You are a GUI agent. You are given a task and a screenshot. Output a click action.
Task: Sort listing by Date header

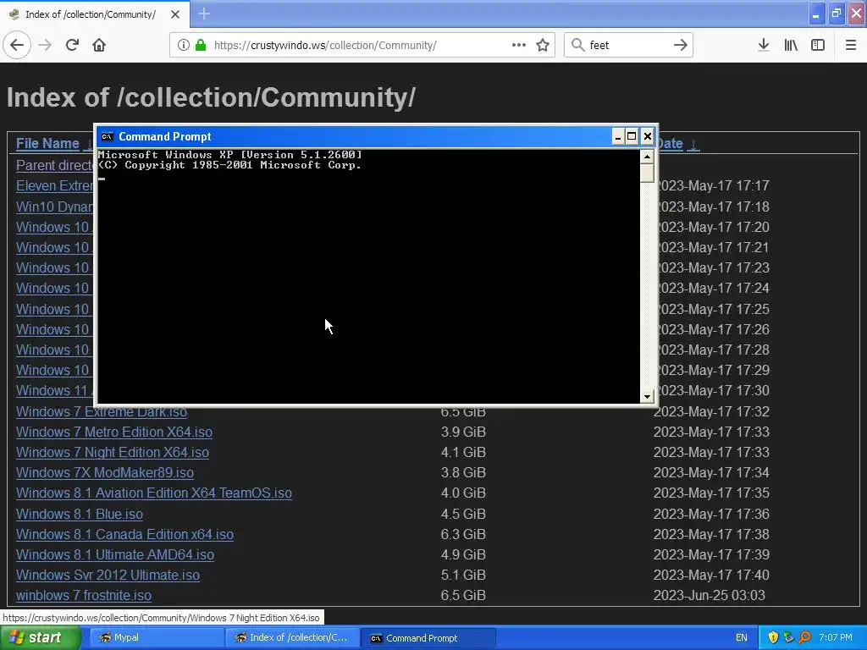[x=671, y=143]
